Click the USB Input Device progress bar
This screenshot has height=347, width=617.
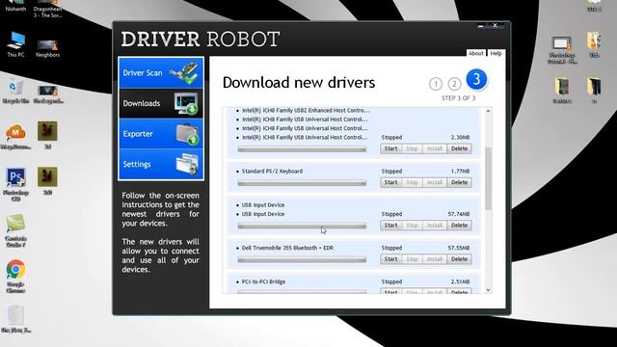[x=302, y=226]
